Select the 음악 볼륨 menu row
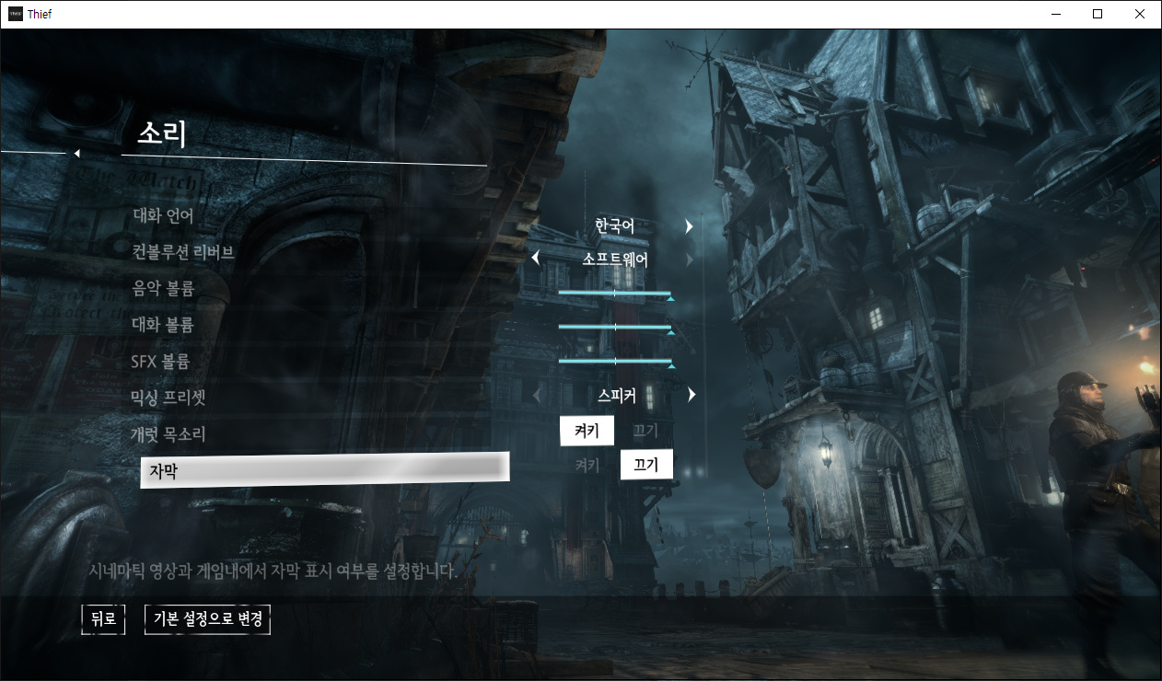The height and width of the screenshot is (681, 1162). click(163, 288)
